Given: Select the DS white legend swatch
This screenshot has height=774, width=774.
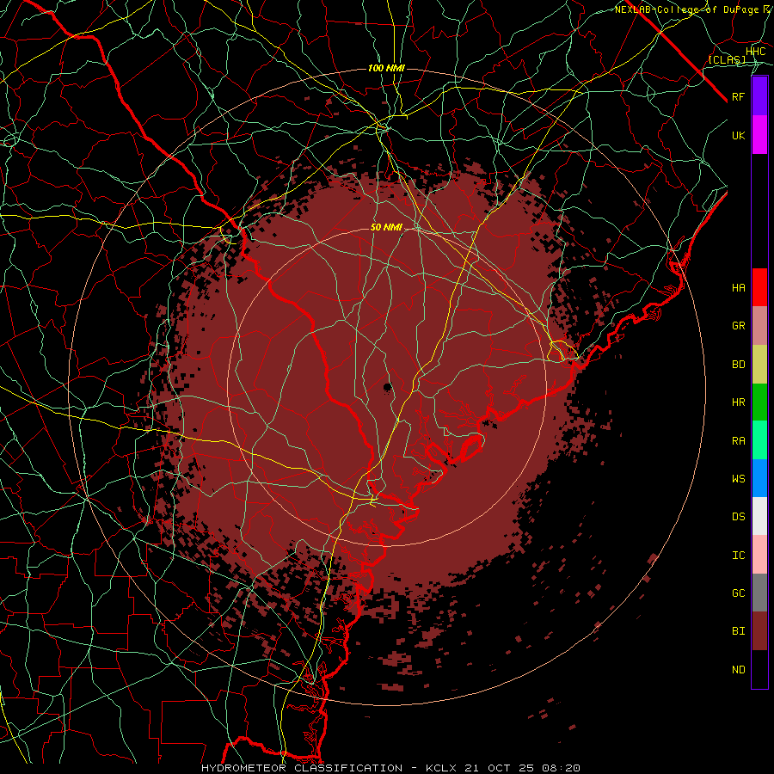Looking at the screenshot, I should [759, 516].
